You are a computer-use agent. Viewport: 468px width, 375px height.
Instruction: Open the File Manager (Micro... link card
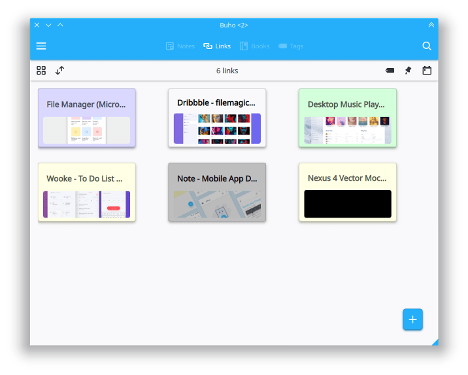[87, 118]
